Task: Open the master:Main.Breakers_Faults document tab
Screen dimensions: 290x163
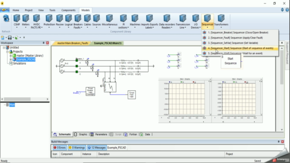Action: (x=72, y=43)
